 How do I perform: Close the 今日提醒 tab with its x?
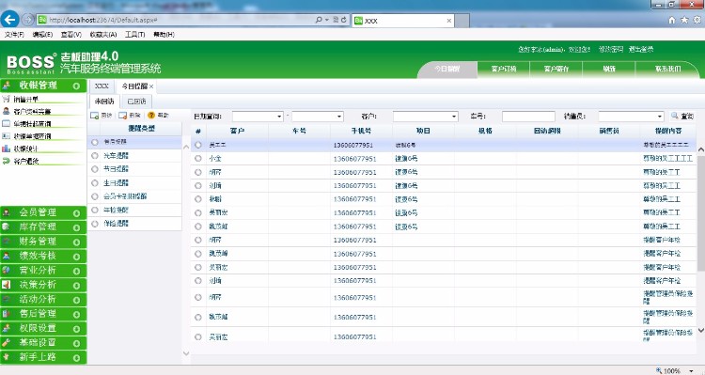(x=151, y=86)
